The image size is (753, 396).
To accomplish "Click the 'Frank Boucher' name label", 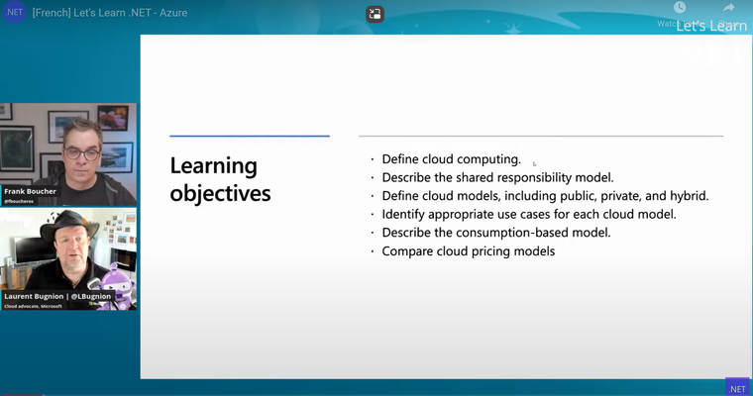I will click(30, 191).
